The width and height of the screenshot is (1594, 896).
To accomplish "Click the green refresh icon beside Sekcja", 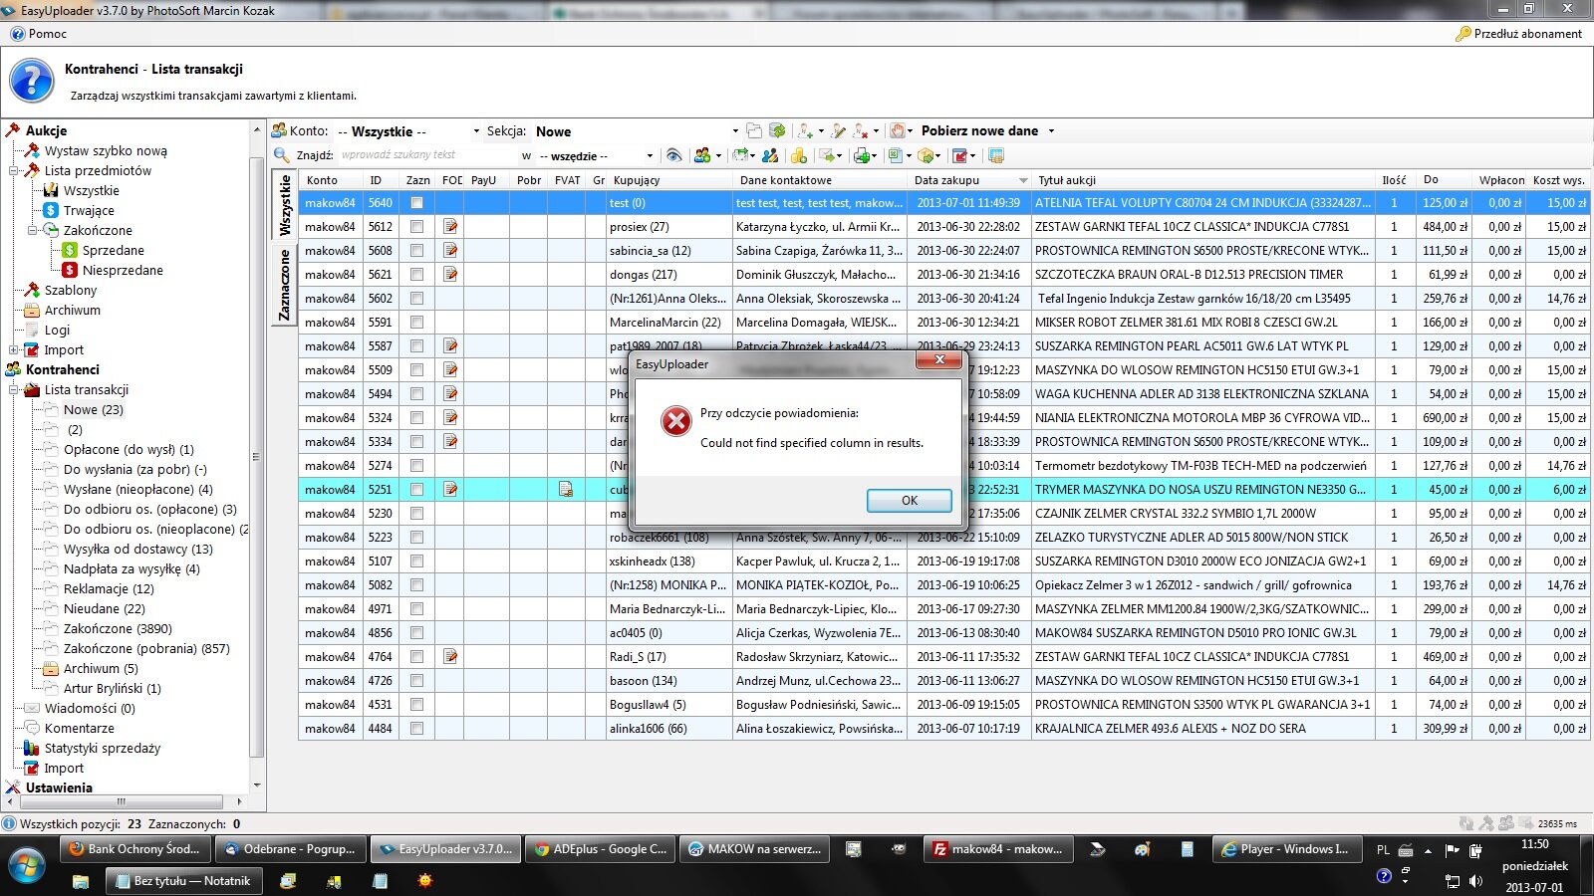I will [777, 130].
